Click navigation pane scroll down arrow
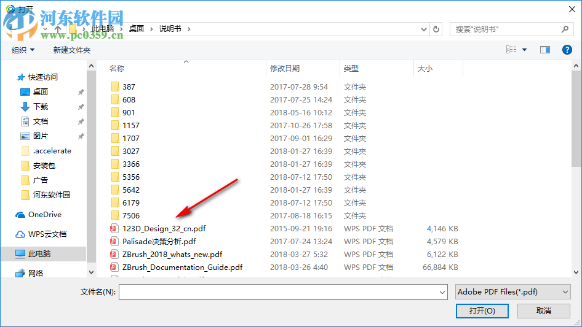The height and width of the screenshot is (327, 582). (91, 272)
